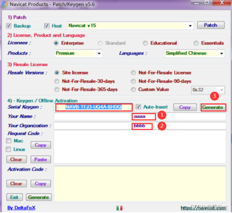This screenshot has height=213, width=232.
Task: Copy the Request Code
Action: click(41, 145)
